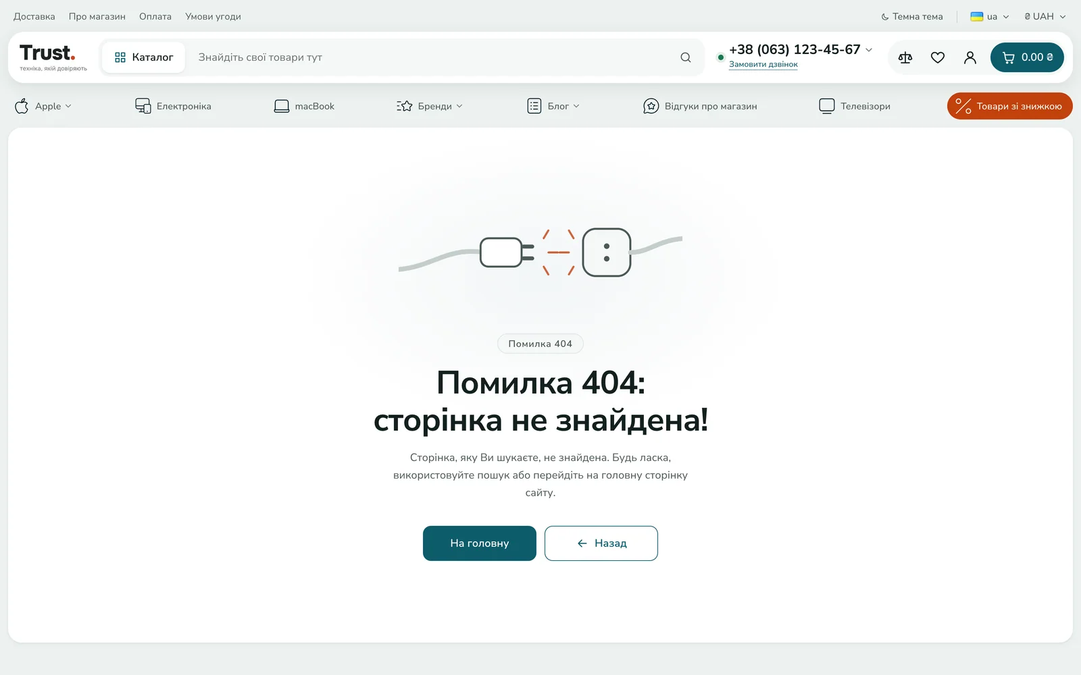Click the Ukrainian flag icon
This screenshot has width=1081, height=675.
[977, 16]
